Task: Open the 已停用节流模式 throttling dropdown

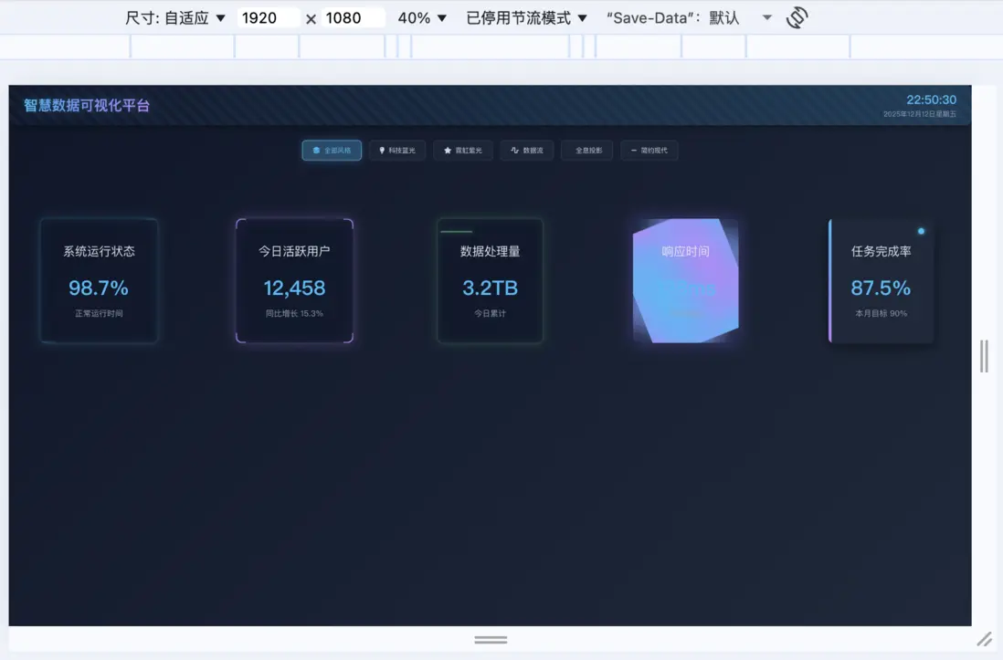Action: [x=526, y=18]
